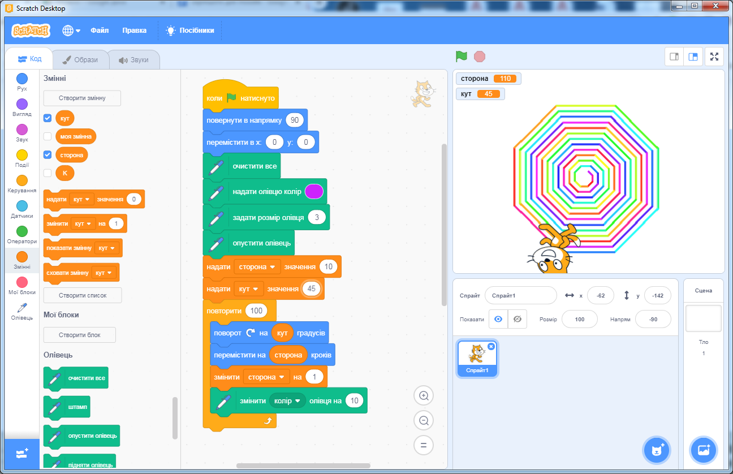The height and width of the screenshot is (474, 733).
Task: Click Створити блок button
Action: point(80,335)
